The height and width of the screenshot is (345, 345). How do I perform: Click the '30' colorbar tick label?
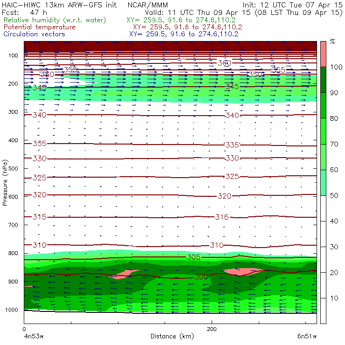[x=334, y=247]
